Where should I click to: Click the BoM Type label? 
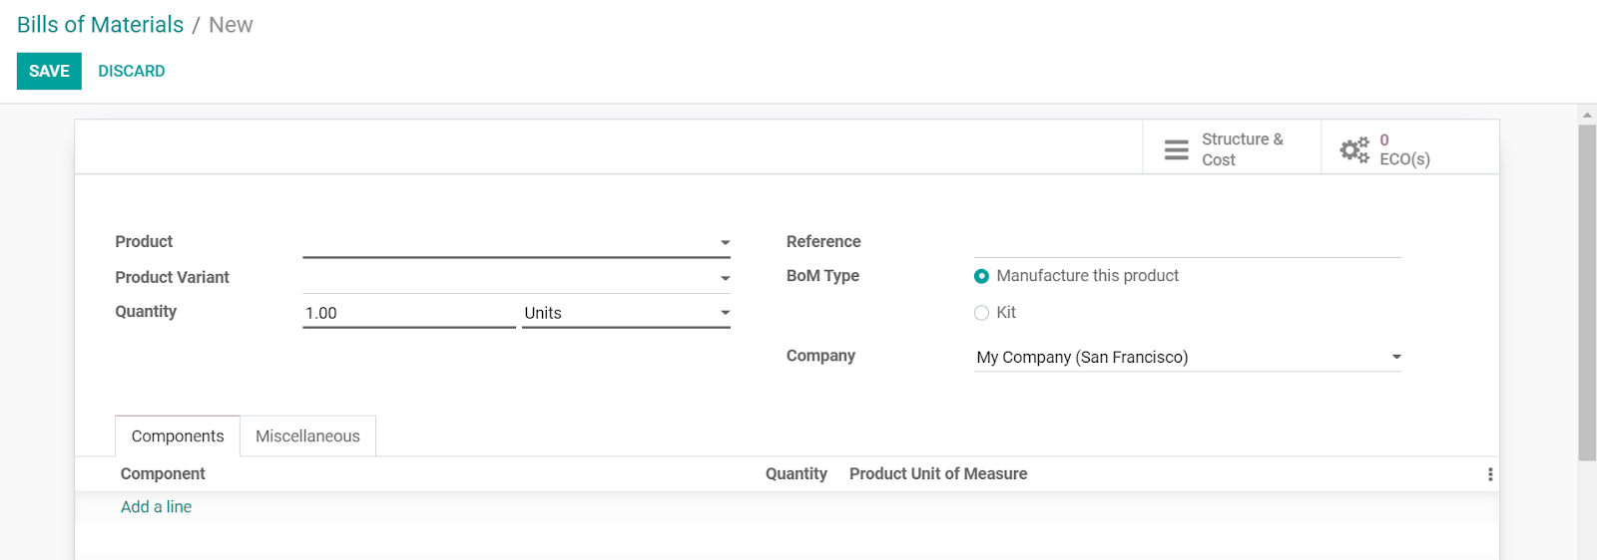click(822, 276)
